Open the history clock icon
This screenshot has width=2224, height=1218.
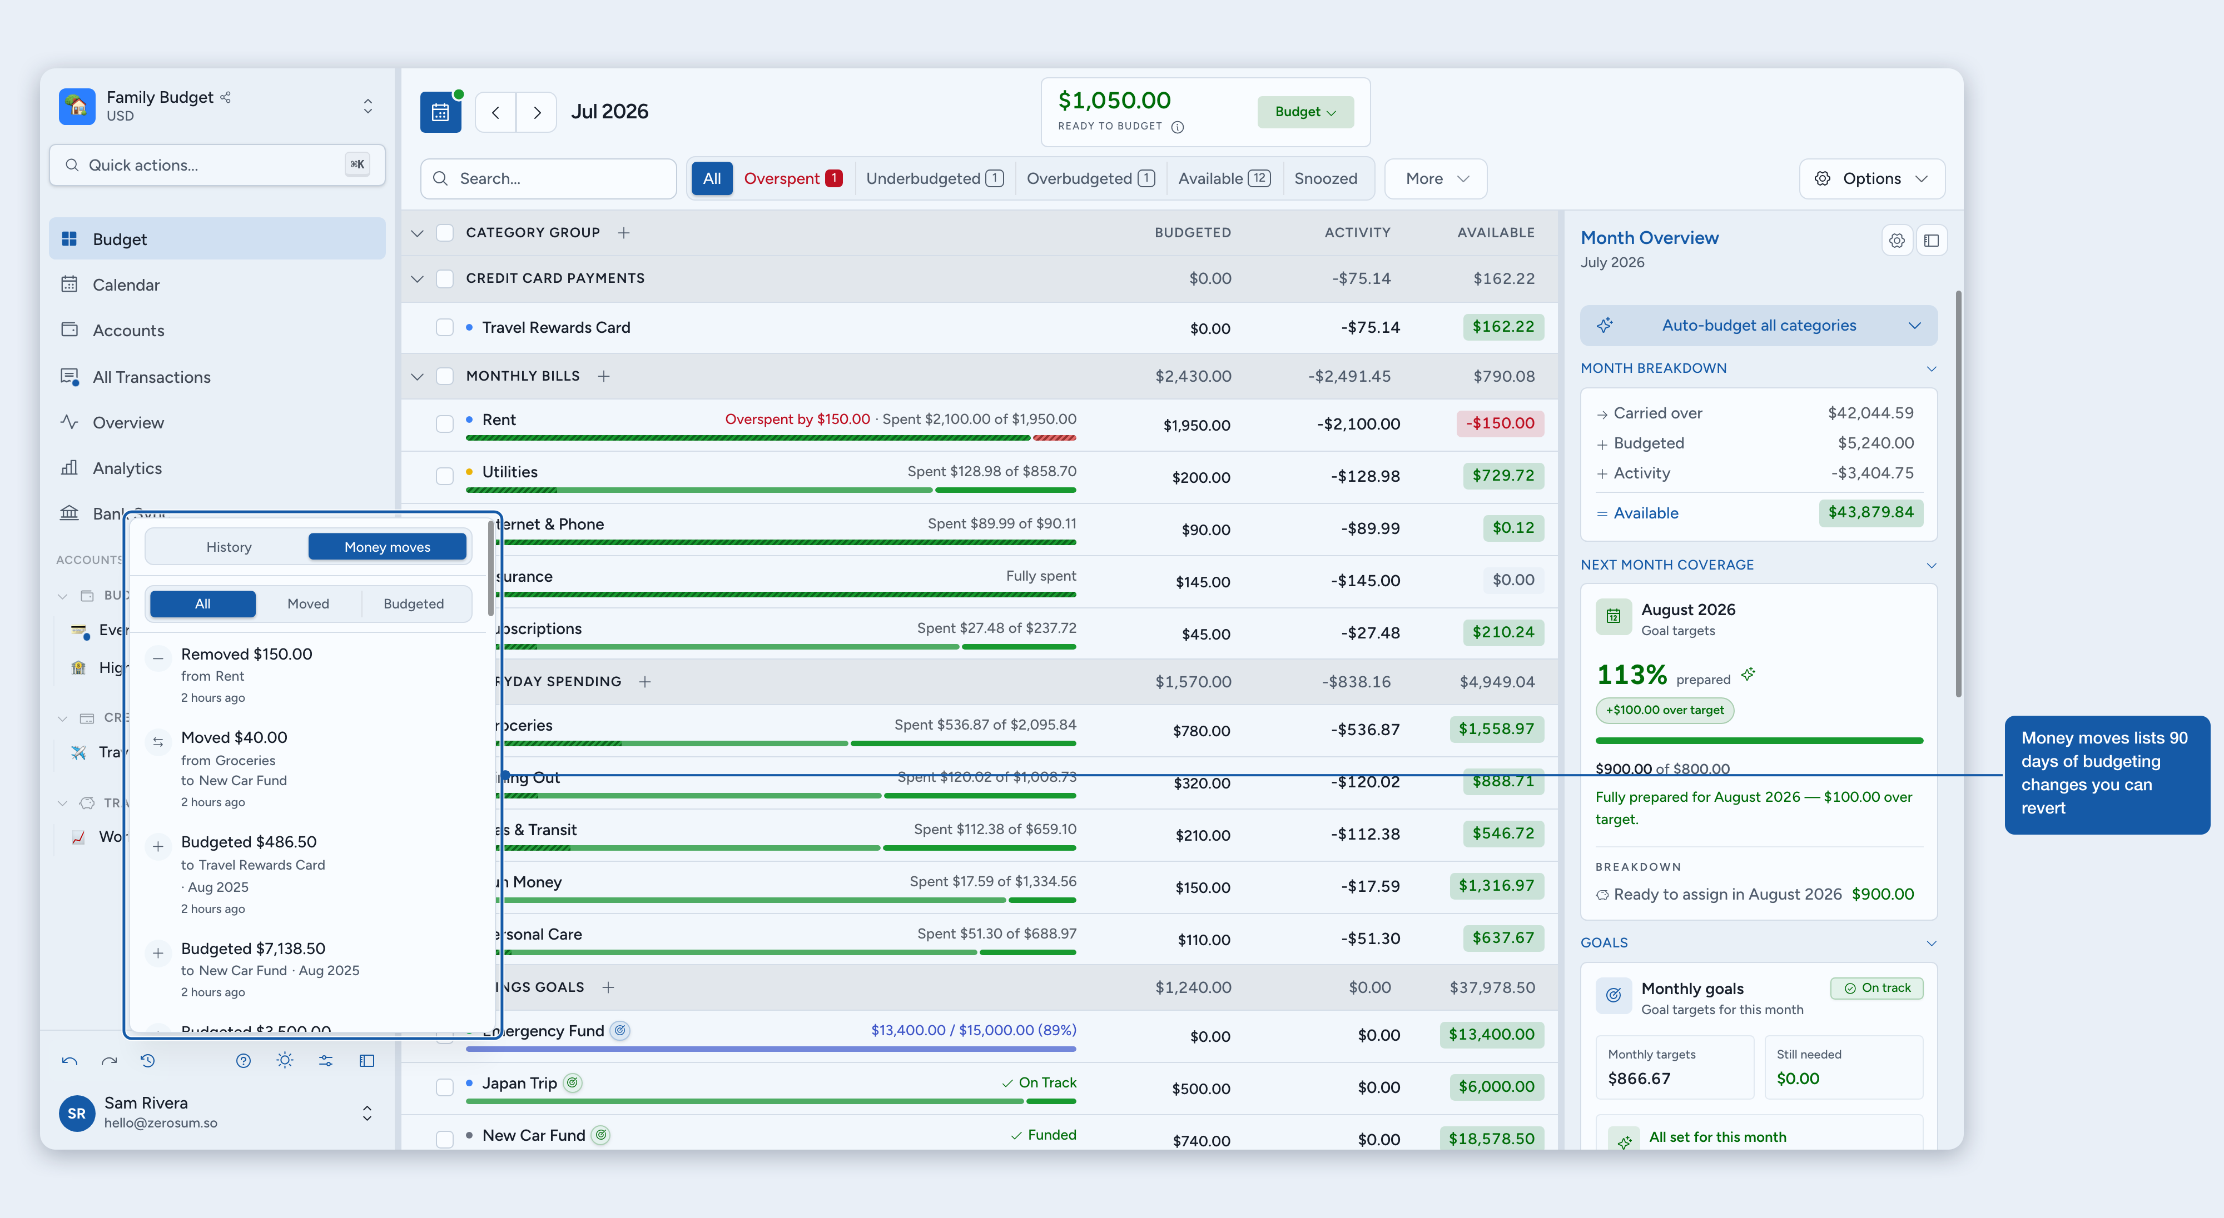click(x=148, y=1061)
